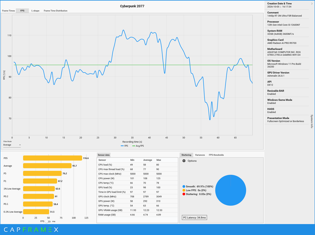Viewport: 315px width, 235px height.
Task: Click the PC Latency 34.8ms box
Action: point(194,217)
